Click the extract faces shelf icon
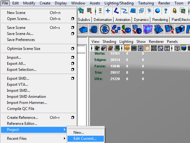Image resolution: width=190 pixels, height=143 pixels. (x=116, y=29)
